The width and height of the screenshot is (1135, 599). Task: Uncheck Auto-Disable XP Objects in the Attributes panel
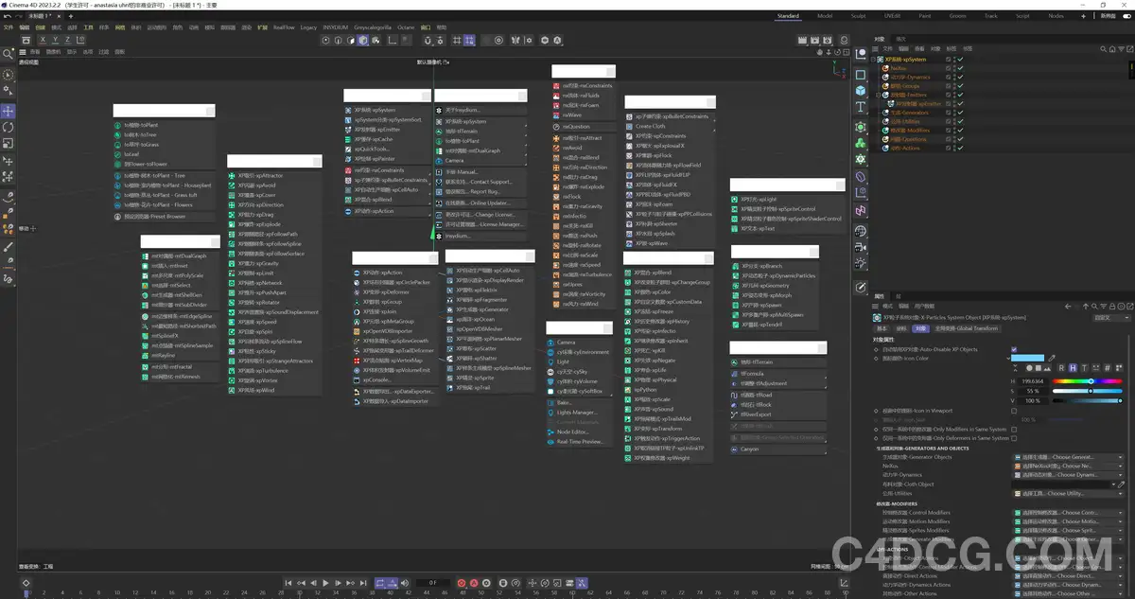(x=1014, y=349)
